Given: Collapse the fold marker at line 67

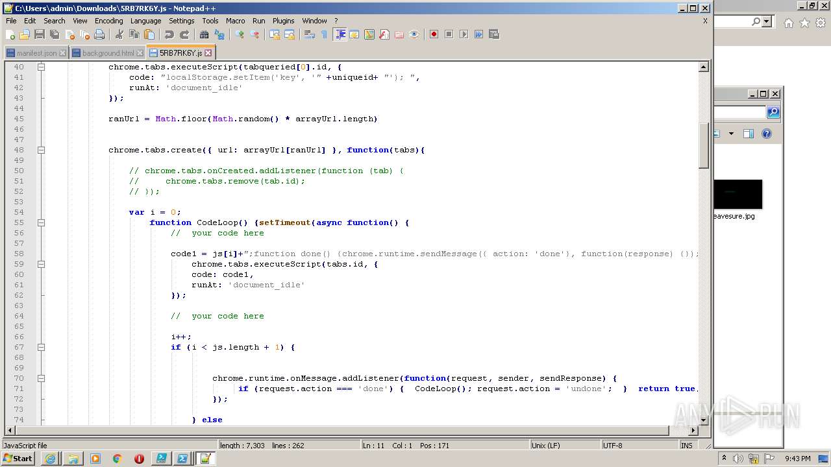Looking at the screenshot, I should 41,347.
